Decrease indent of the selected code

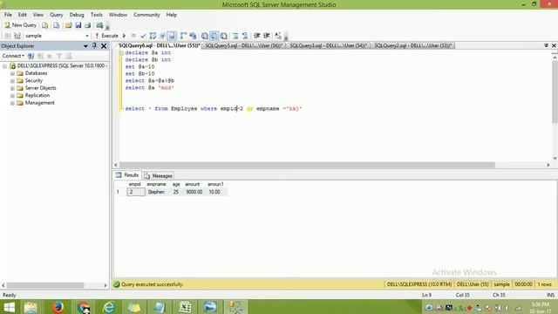click(x=257, y=36)
